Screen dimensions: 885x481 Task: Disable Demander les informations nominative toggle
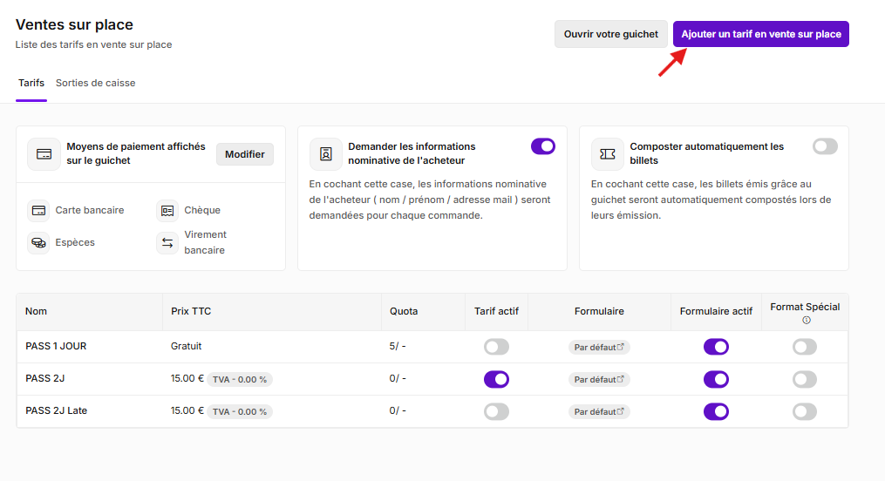543,146
